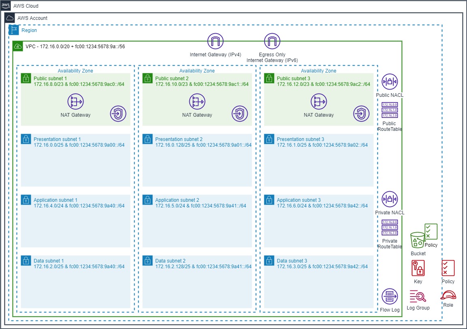Select the Public RouteTable icon

point(390,110)
